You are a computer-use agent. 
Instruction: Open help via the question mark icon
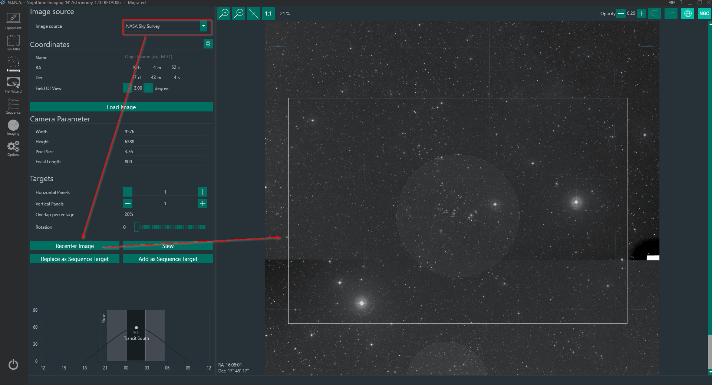click(x=681, y=3)
